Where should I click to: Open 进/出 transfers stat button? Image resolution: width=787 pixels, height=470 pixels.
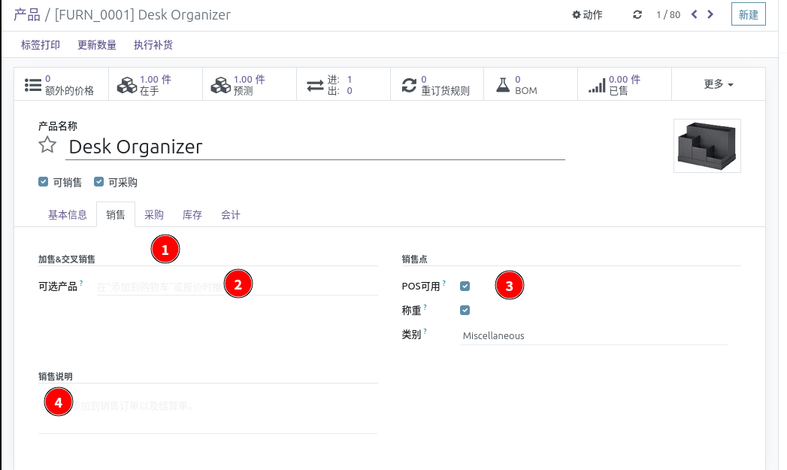[x=344, y=84]
